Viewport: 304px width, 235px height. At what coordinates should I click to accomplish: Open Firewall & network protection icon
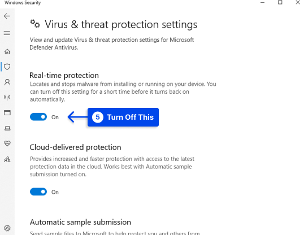7,97
